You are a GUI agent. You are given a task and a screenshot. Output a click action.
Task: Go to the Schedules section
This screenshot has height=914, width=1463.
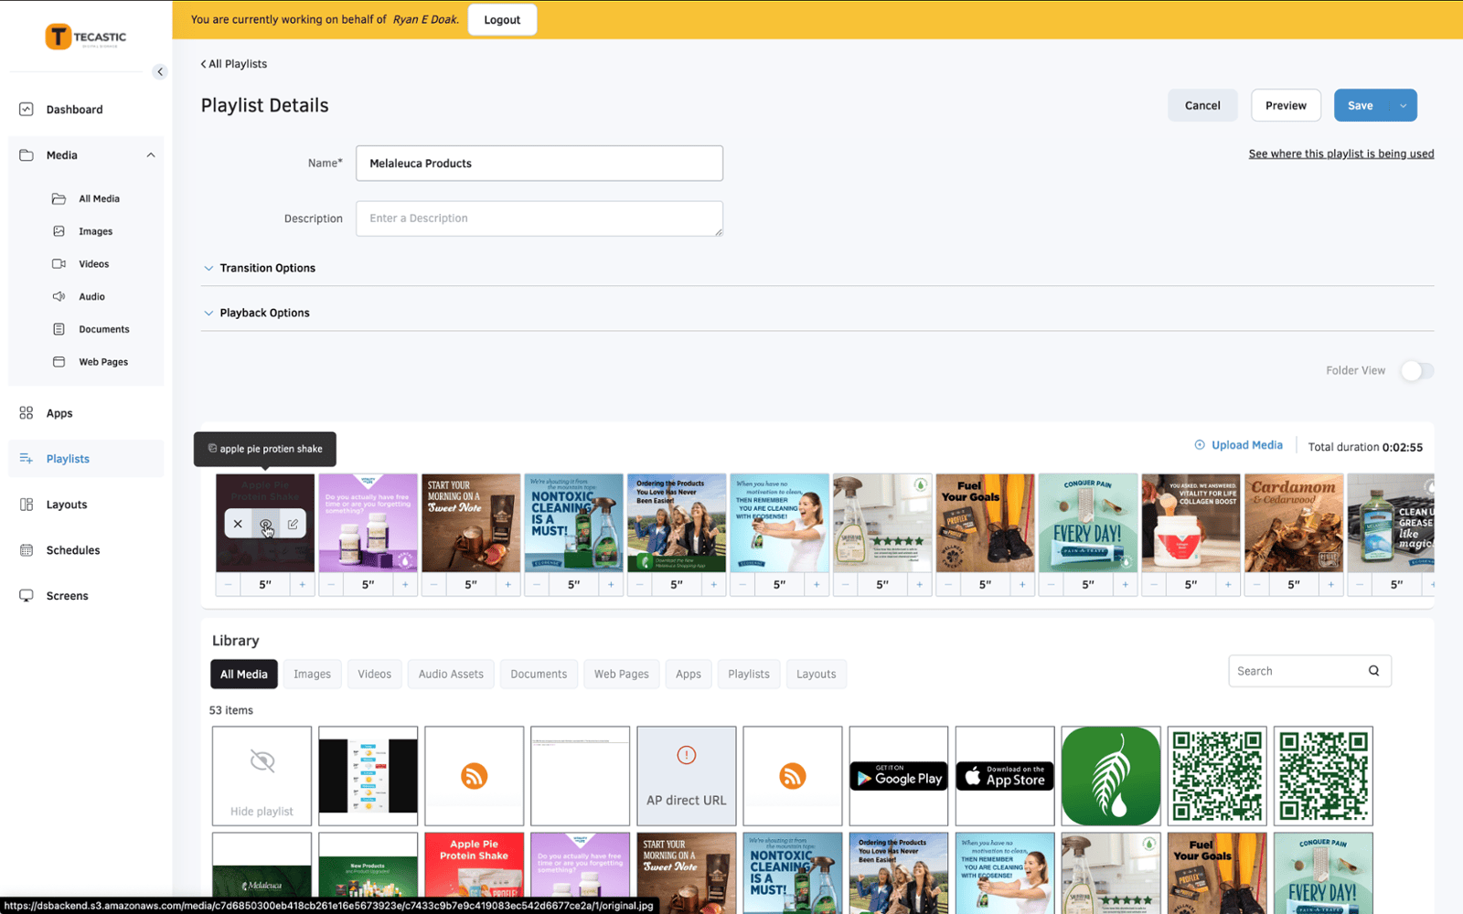click(x=72, y=550)
